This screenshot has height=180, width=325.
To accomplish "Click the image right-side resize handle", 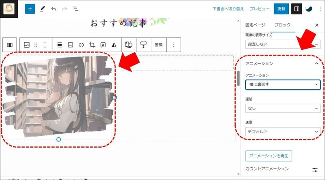I will 115,97.
